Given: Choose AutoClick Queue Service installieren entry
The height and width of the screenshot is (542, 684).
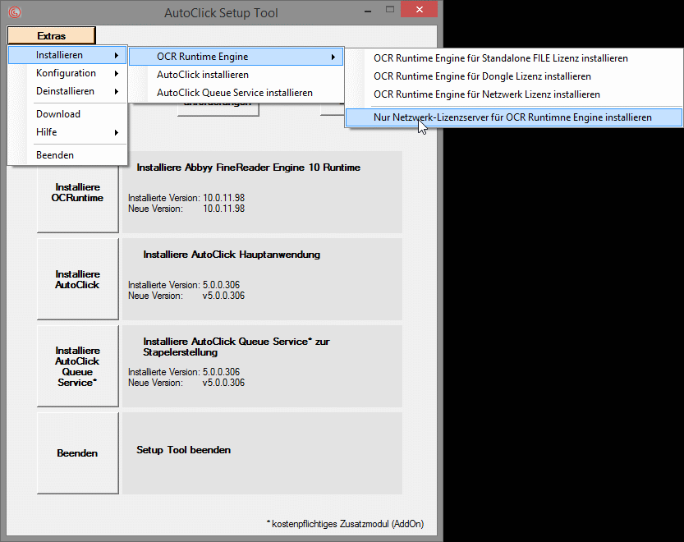Looking at the screenshot, I should (x=236, y=93).
